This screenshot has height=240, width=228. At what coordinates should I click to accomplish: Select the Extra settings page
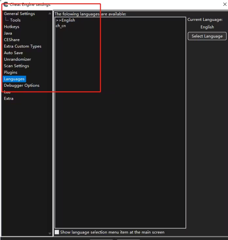click(x=8, y=98)
